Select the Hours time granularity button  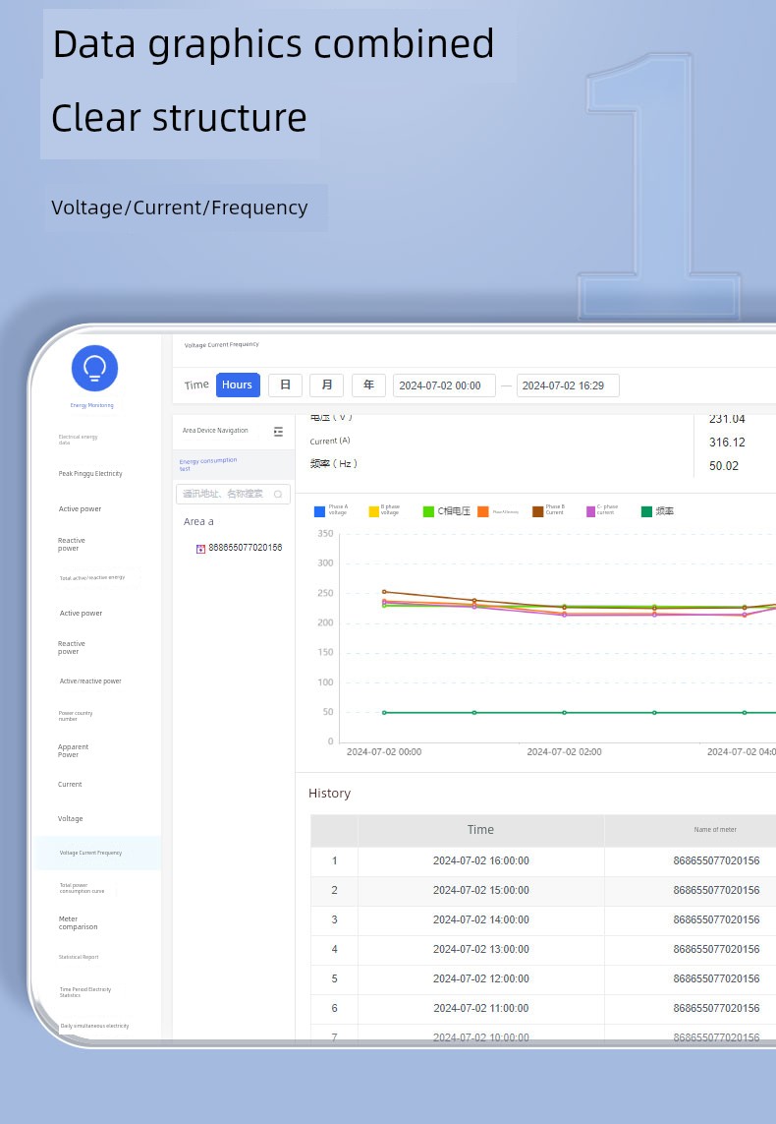point(238,385)
